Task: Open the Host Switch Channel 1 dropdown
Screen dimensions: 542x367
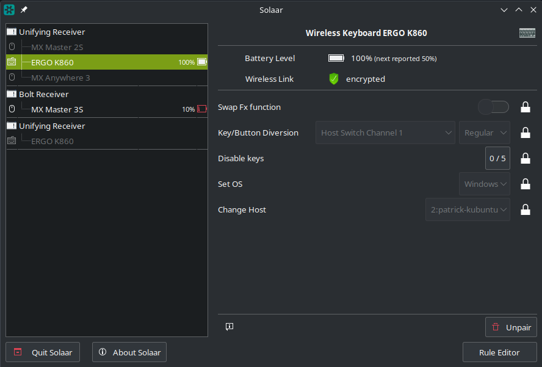Action: click(x=385, y=133)
